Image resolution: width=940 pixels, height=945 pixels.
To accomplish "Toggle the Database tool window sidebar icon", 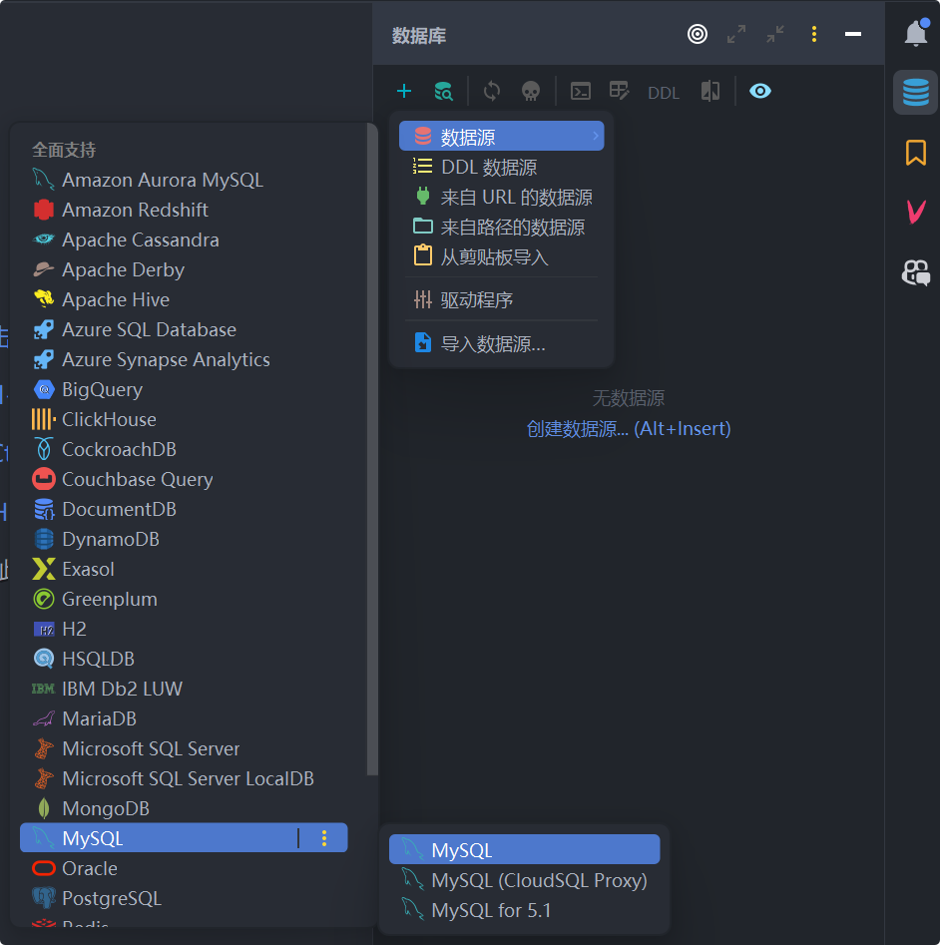I will point(916,92).
